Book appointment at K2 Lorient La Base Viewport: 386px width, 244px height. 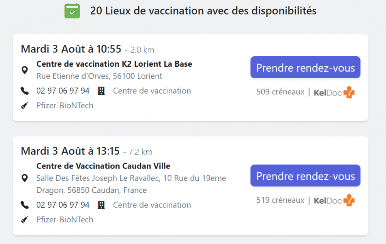[305, 67]
